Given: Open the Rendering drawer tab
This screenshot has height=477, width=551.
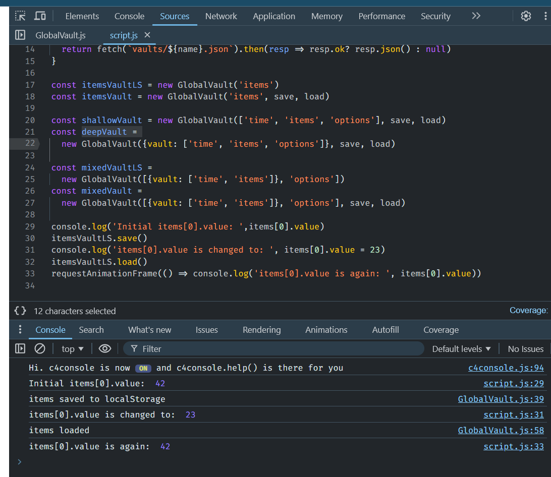Looking at the screenshot, I should click(262, 330).
